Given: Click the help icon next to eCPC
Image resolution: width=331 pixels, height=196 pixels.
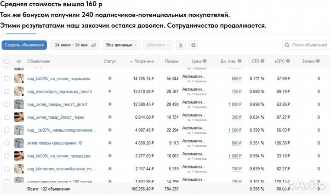Looking at the screenshot, I should (288, 61).
